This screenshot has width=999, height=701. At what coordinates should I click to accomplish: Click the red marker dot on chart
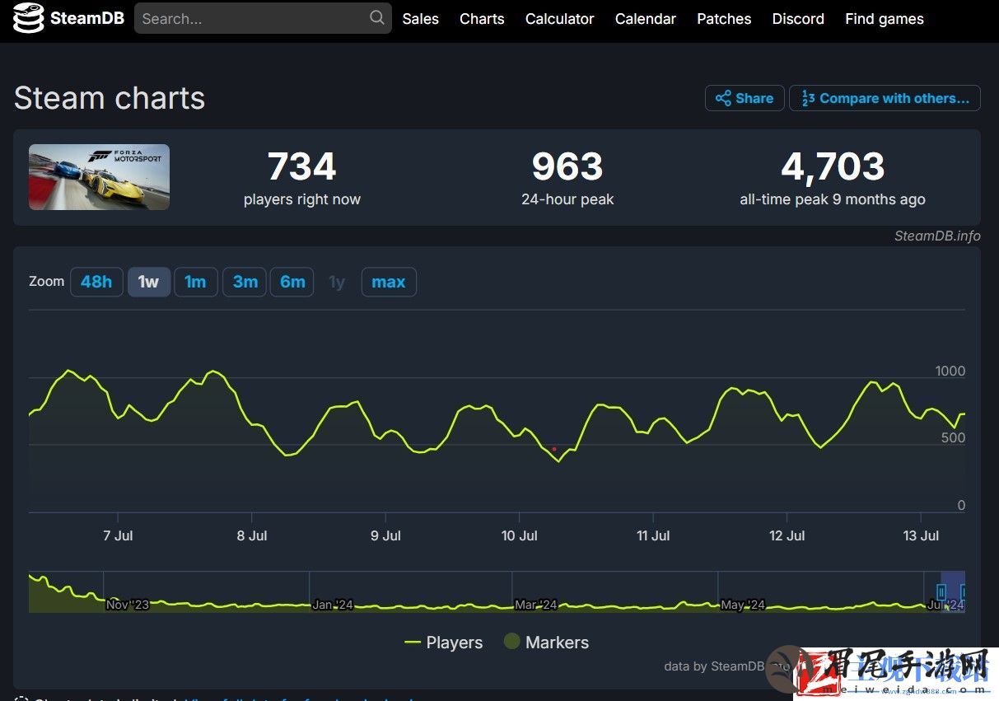(554, 449)
